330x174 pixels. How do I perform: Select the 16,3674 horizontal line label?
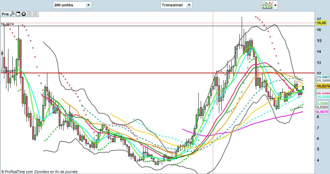7,24
